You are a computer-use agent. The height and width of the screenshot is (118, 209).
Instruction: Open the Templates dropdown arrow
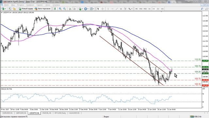(93, 9)
